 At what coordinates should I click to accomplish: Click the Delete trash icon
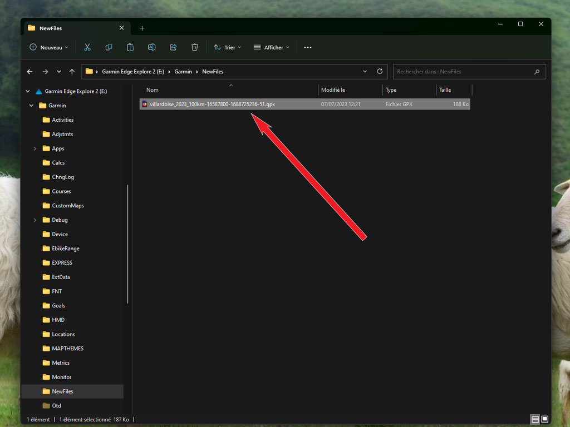coord(194,47)
